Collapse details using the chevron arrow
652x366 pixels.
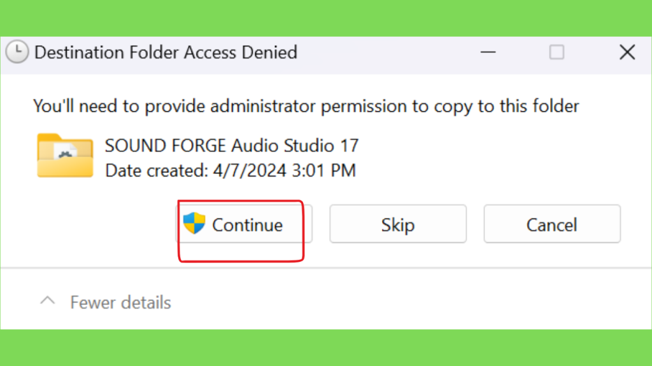(x=48, y=301)
